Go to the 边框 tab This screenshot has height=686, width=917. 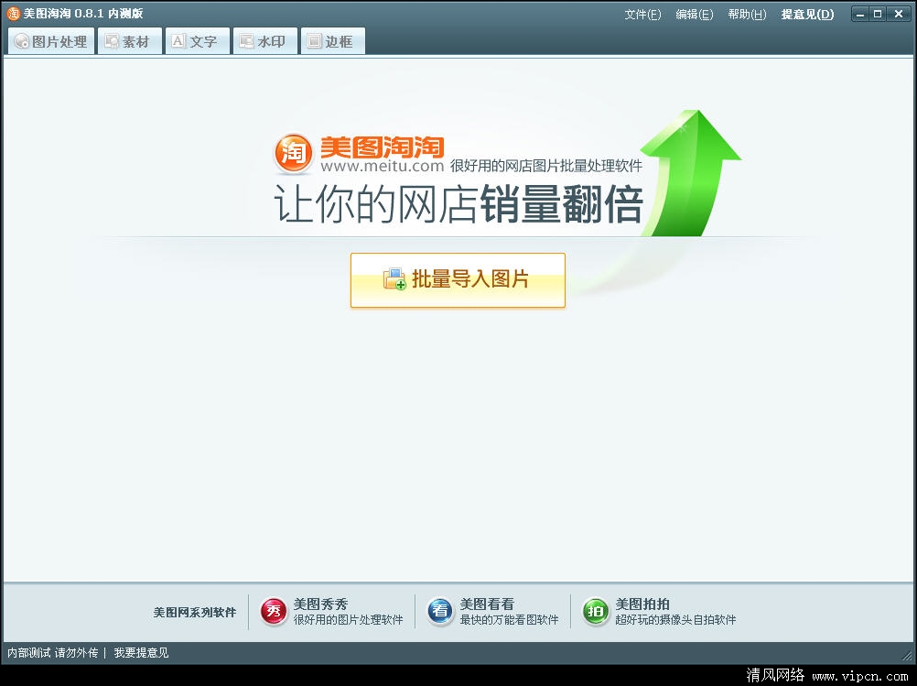333,41
